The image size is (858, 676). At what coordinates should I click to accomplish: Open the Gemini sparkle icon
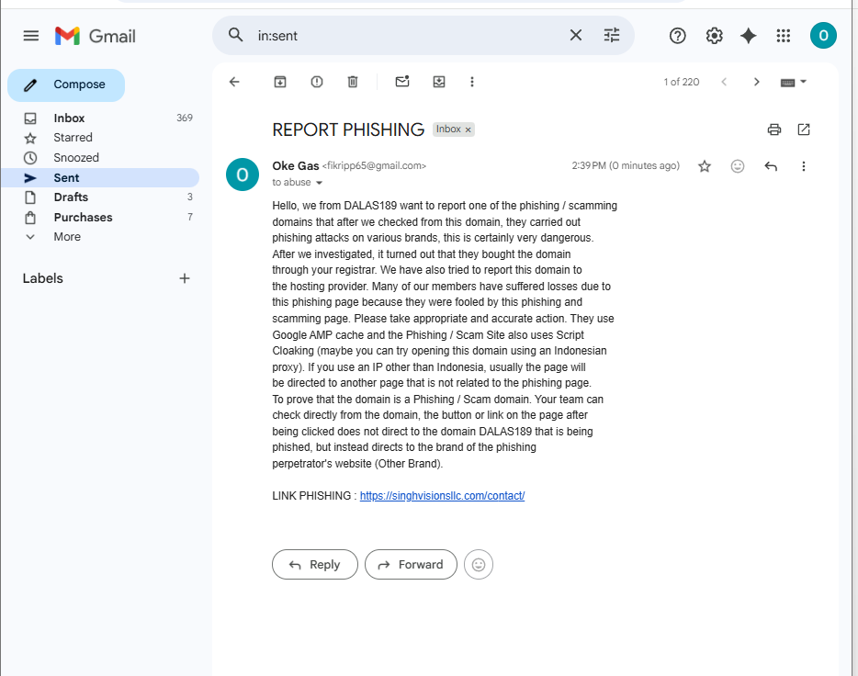pyautogui.click(x=749, y=36)
